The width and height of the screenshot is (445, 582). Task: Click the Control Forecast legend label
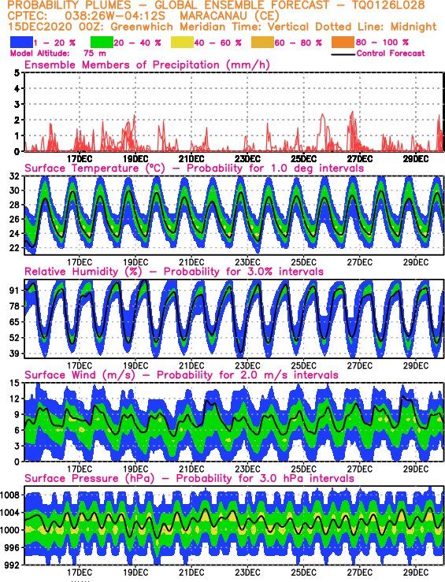tap(391, 54)
